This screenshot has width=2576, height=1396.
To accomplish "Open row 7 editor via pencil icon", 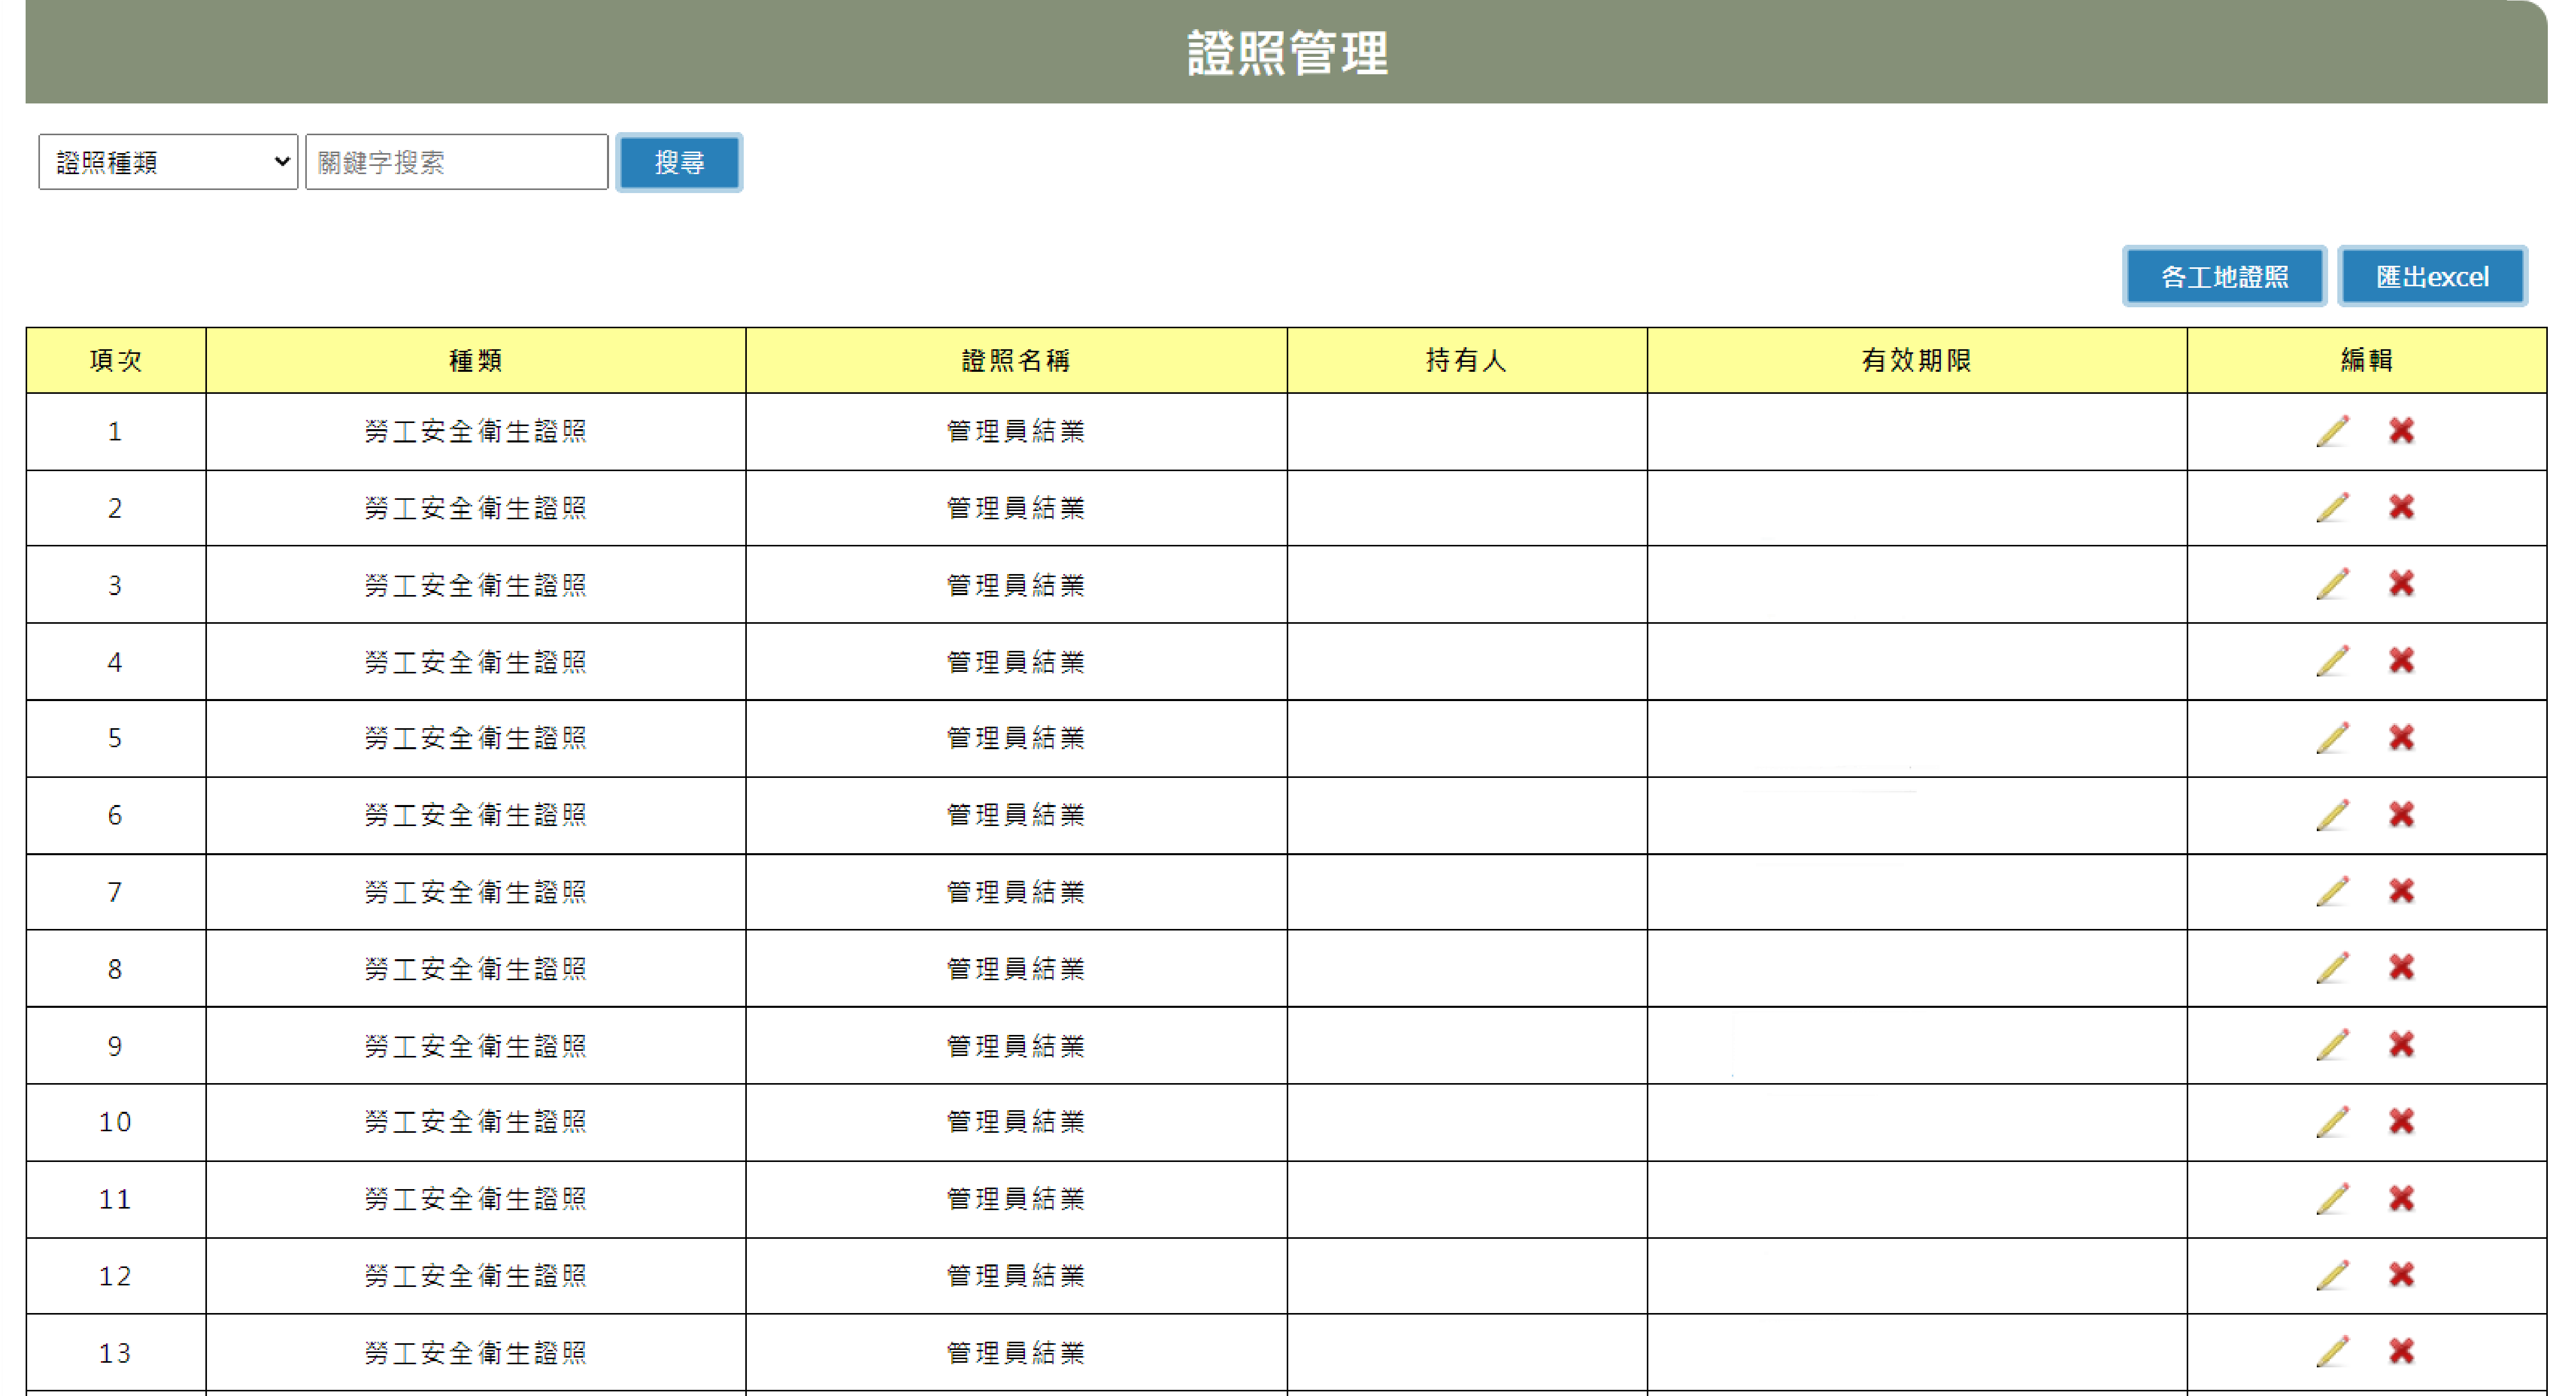I will 2332,891.
